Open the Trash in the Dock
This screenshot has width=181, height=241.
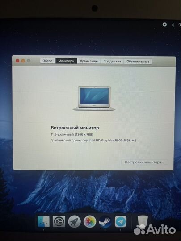click(143, 221)
